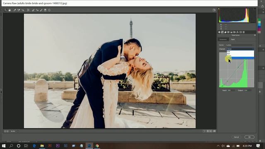Open Task View on taskbar
The height and width of the screenshot is (149, 265).
pos(26,146)
